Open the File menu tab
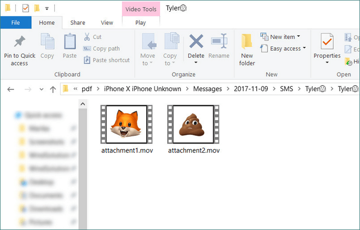 [x=15, y=22]
